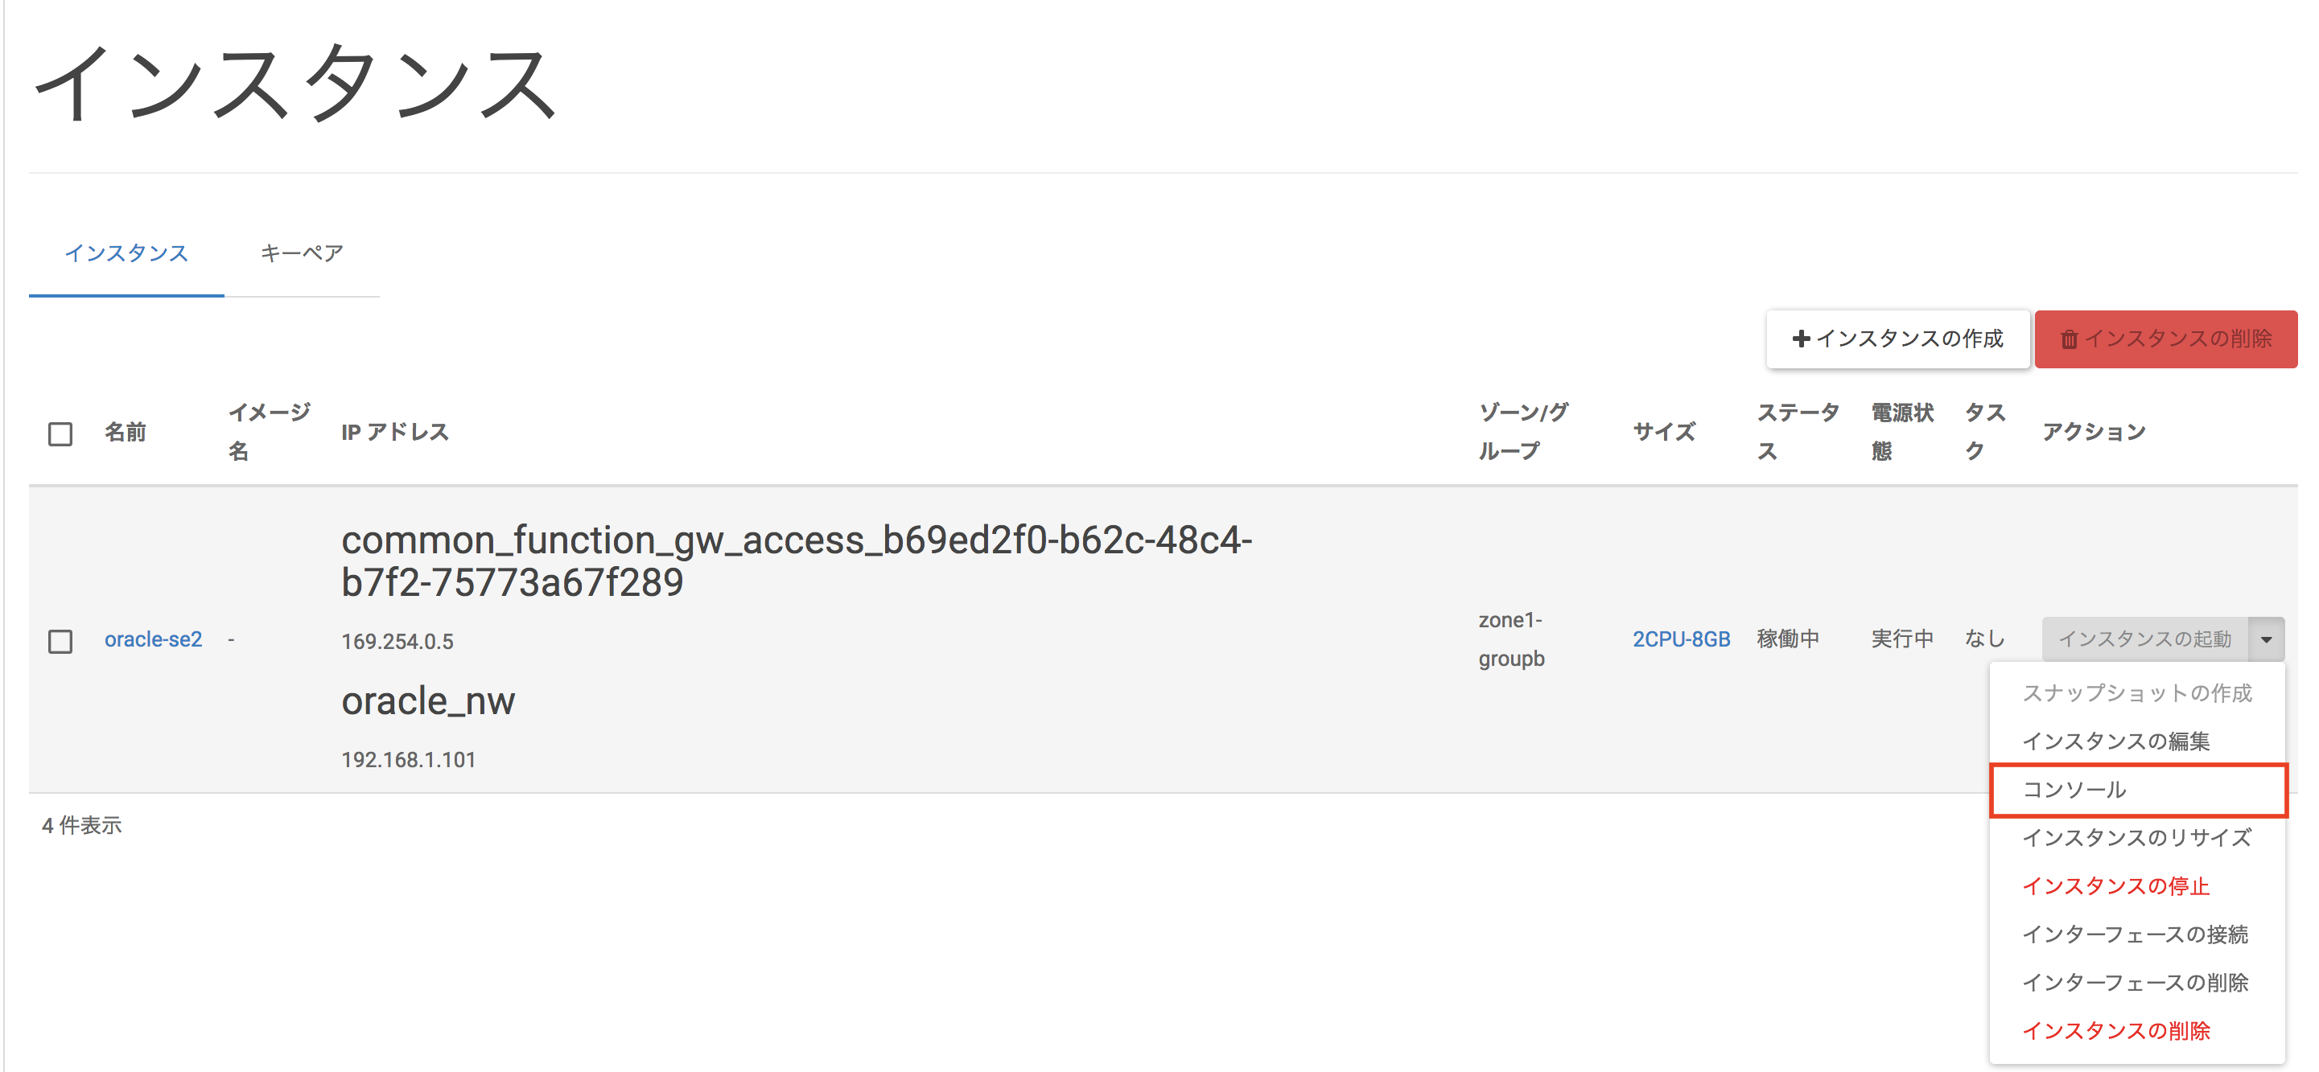Choose インスタンスのリサイズ from the menu

2136,837
